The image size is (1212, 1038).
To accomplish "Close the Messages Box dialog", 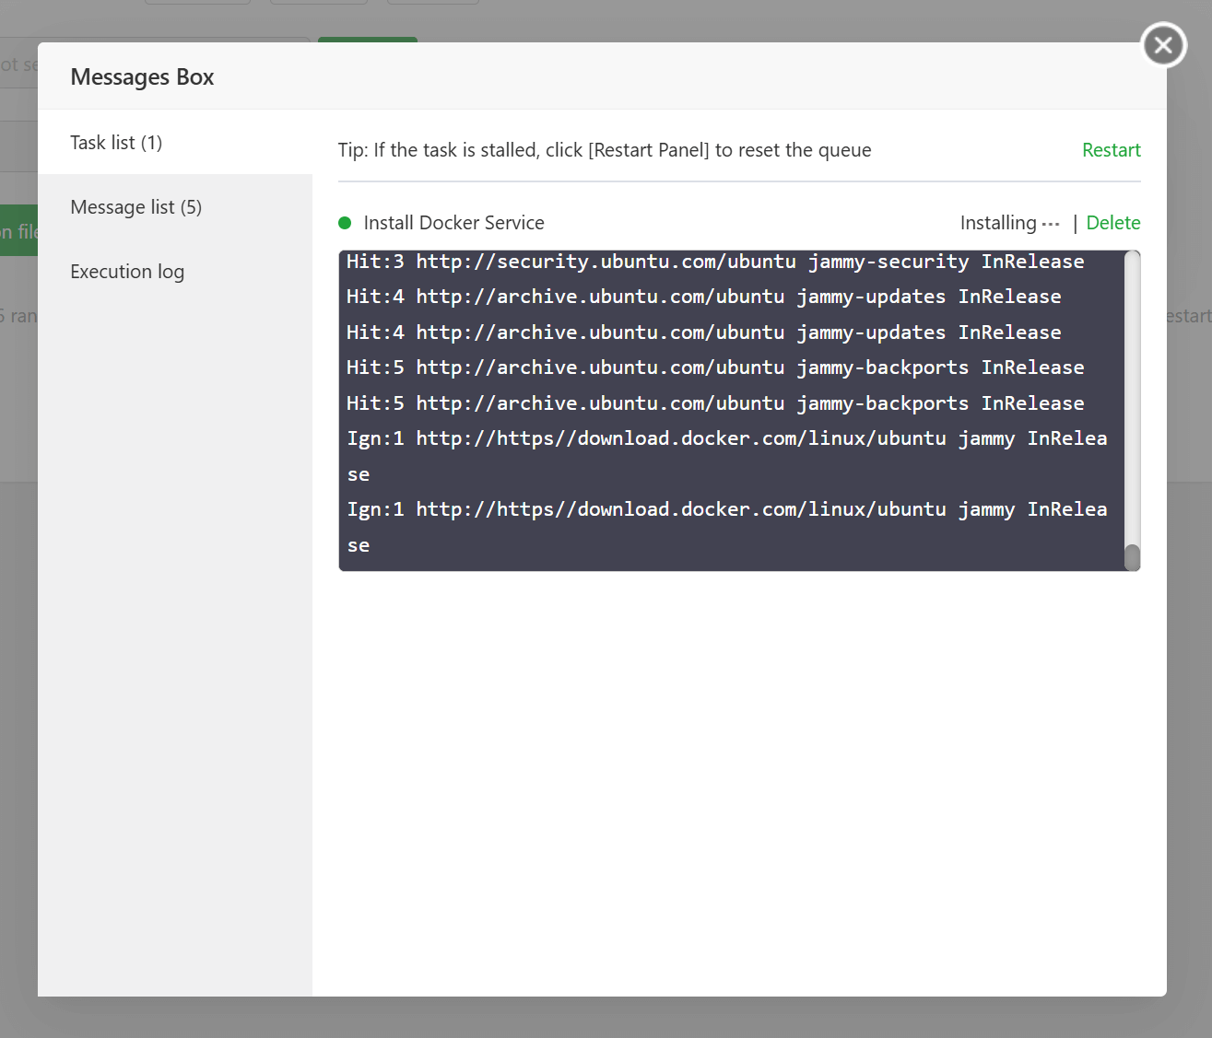I will [x=1163, y=44].
